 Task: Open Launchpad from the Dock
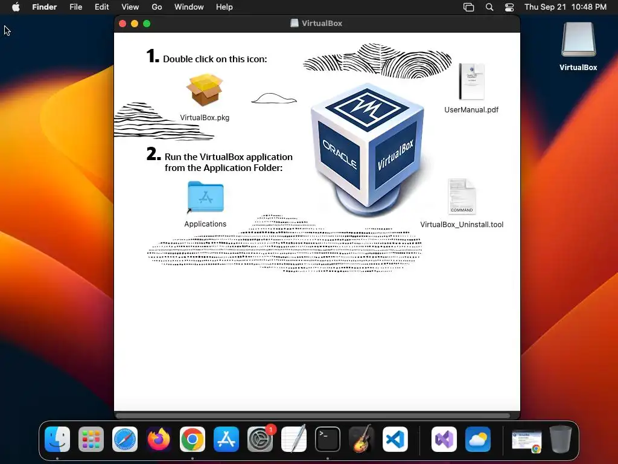tap(91, 439)
